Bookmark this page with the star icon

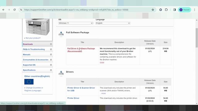[153, 10]
